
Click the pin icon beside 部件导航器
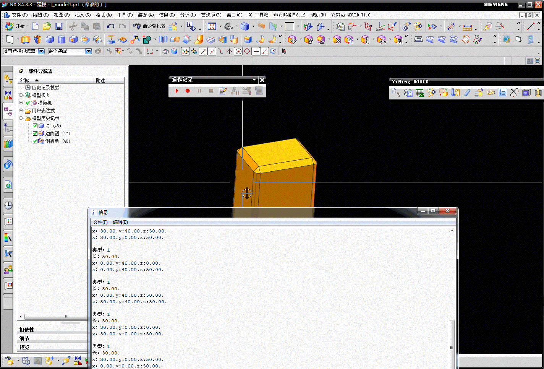21,71
